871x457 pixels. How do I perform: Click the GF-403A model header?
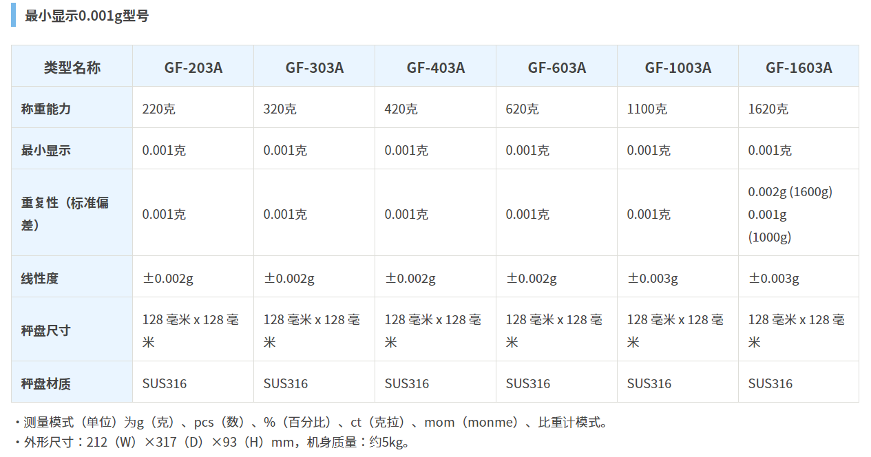tap(435, 67)
